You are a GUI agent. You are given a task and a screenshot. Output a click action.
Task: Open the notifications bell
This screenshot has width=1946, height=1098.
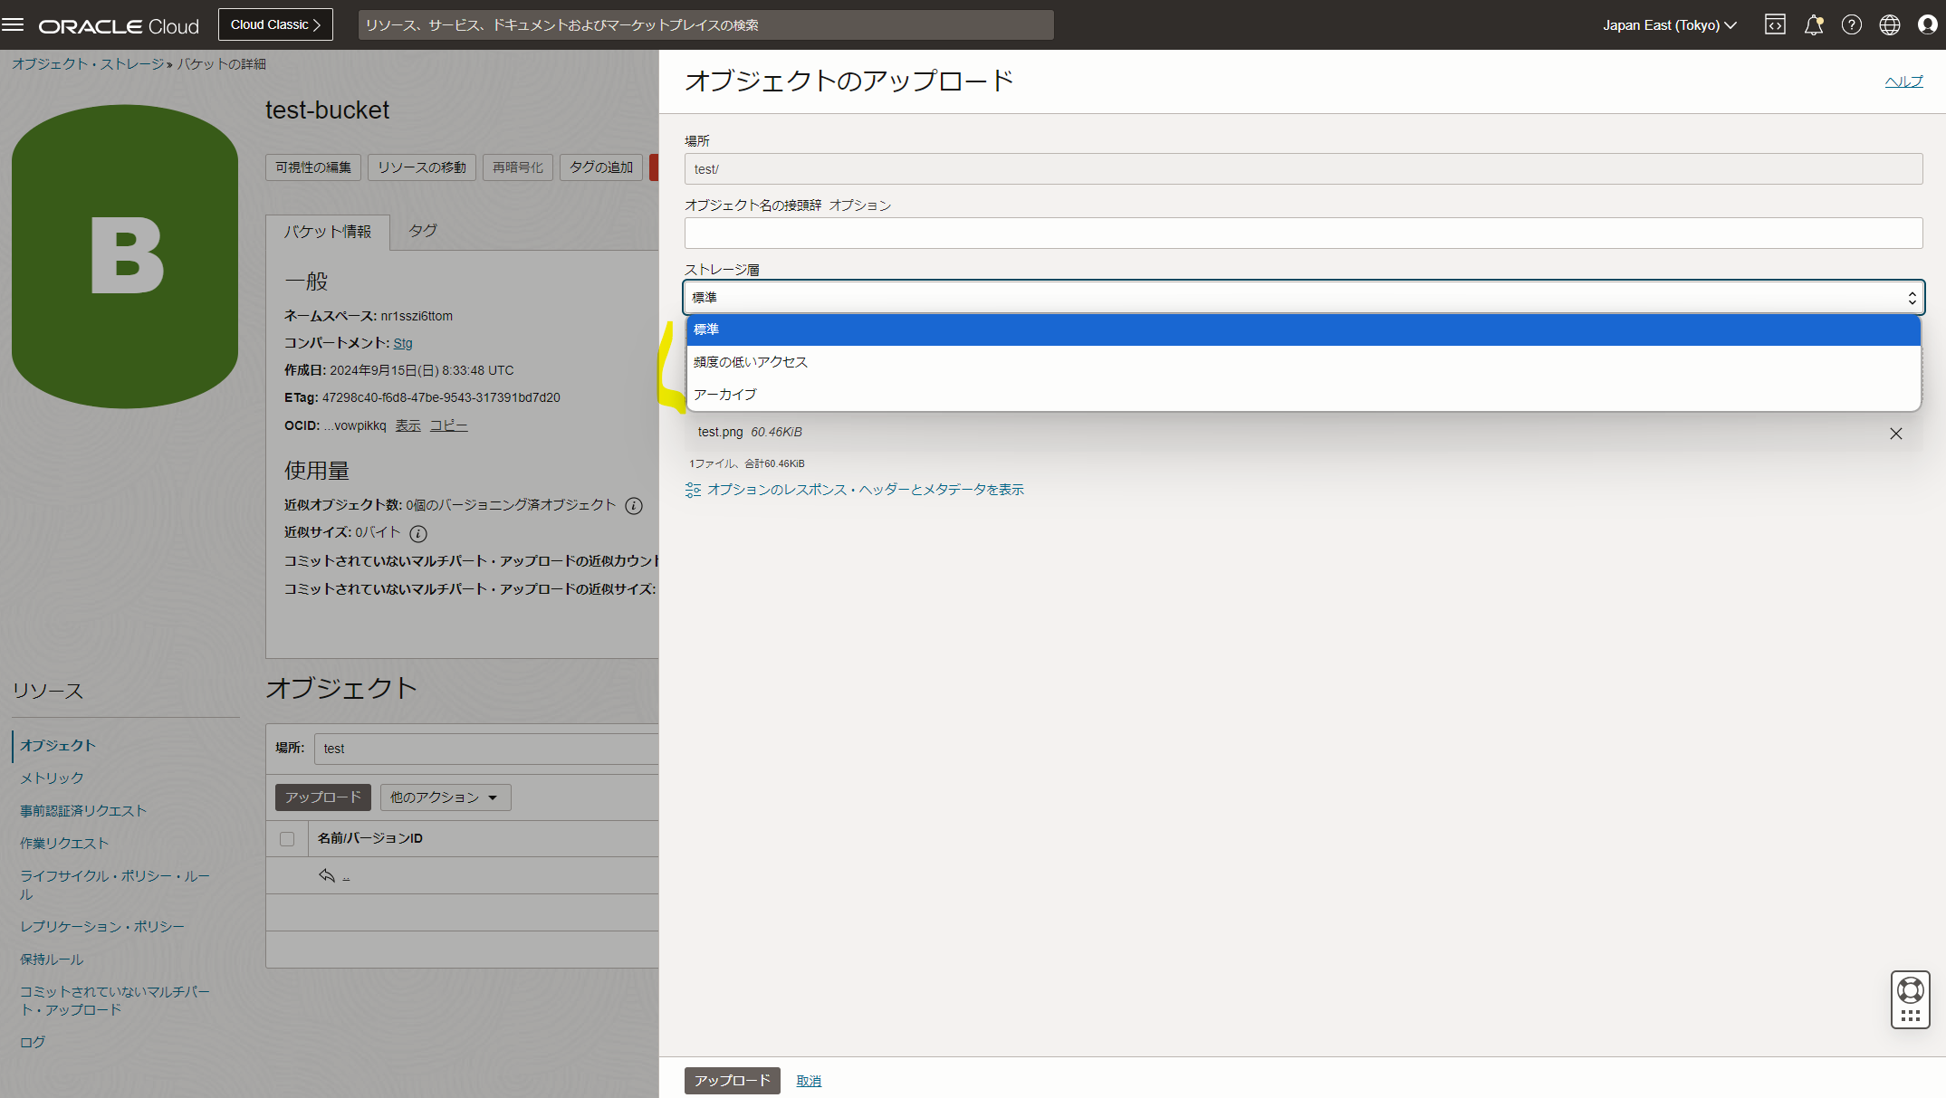1813,24
